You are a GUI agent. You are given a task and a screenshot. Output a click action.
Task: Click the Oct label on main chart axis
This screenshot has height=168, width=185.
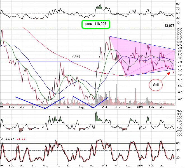(x=105, y=107)
